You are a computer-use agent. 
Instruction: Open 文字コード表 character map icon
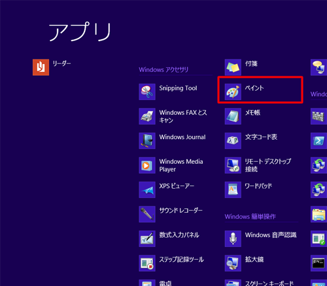pyautogui.click(x=233, y=140)
